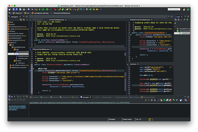Click Remove All Terminated Launches icon
The image size is (198, 132).
click(x=155, y=100)
